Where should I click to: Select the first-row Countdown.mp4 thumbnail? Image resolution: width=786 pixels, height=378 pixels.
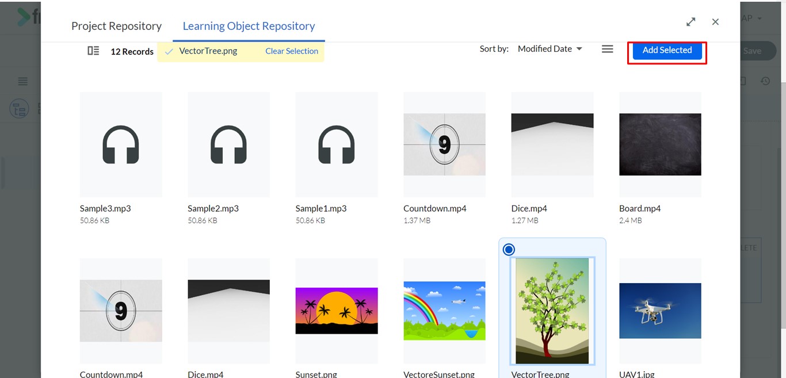point(444,144)
